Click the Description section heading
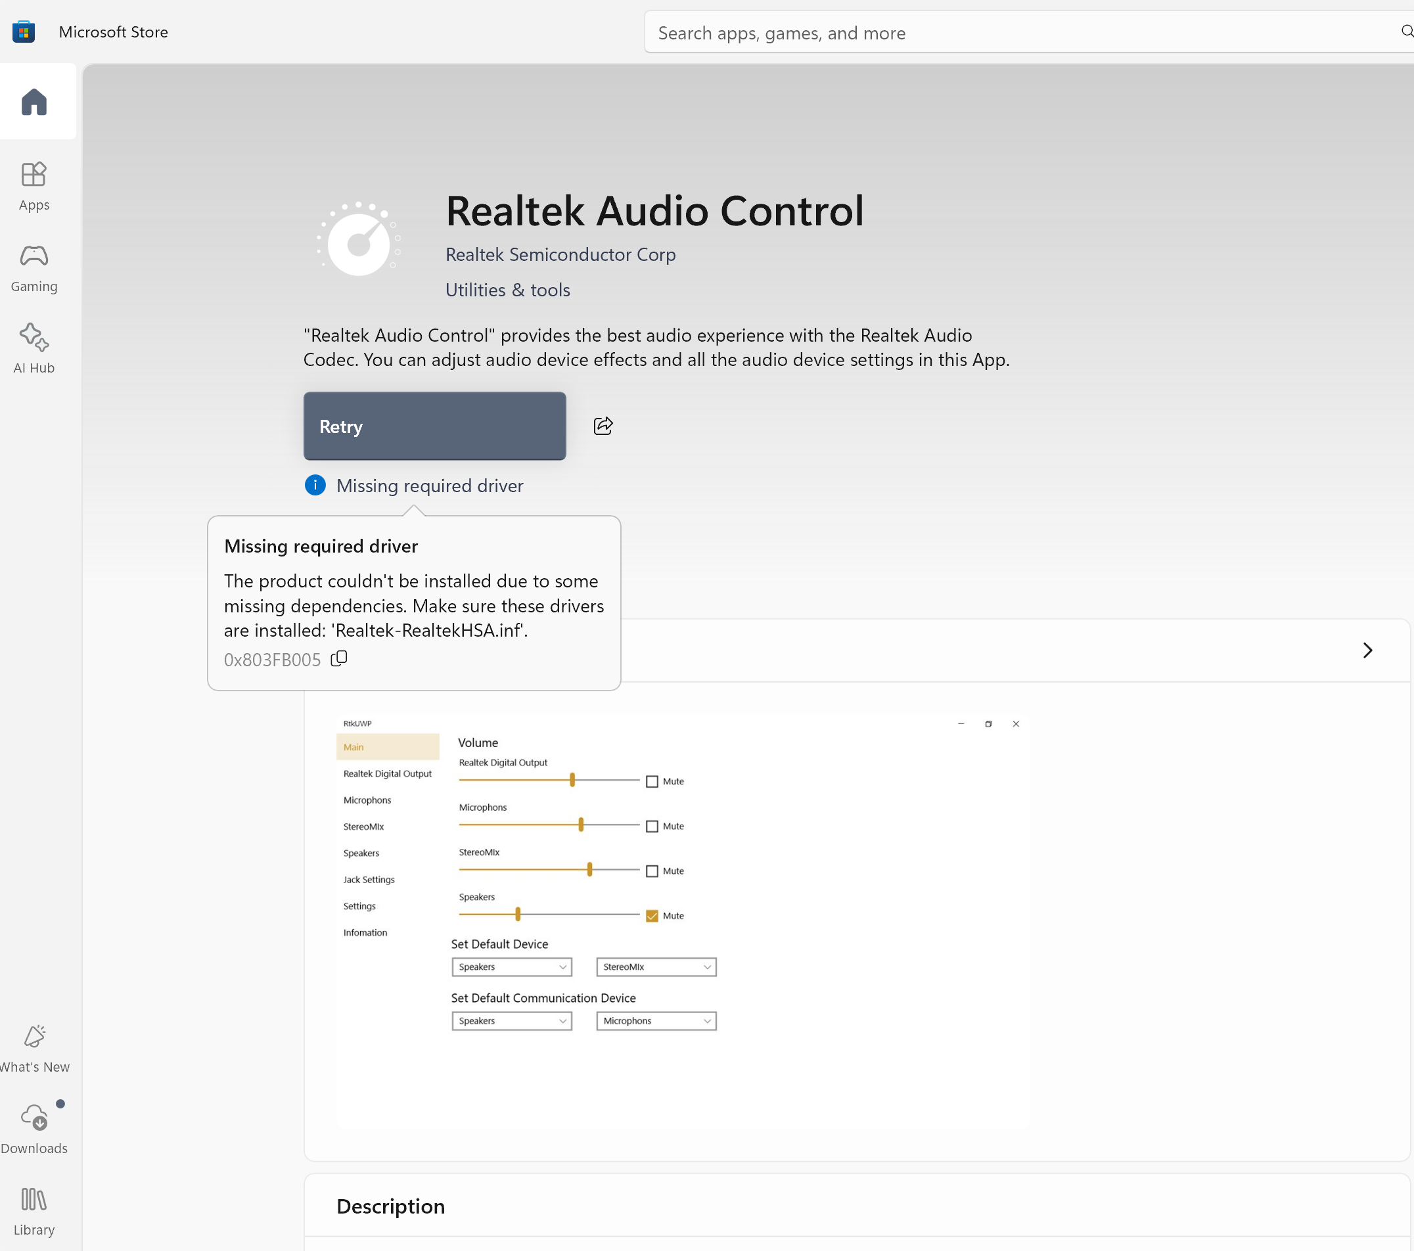The image size is (1414, 1251). click(x=390, y=1206)
